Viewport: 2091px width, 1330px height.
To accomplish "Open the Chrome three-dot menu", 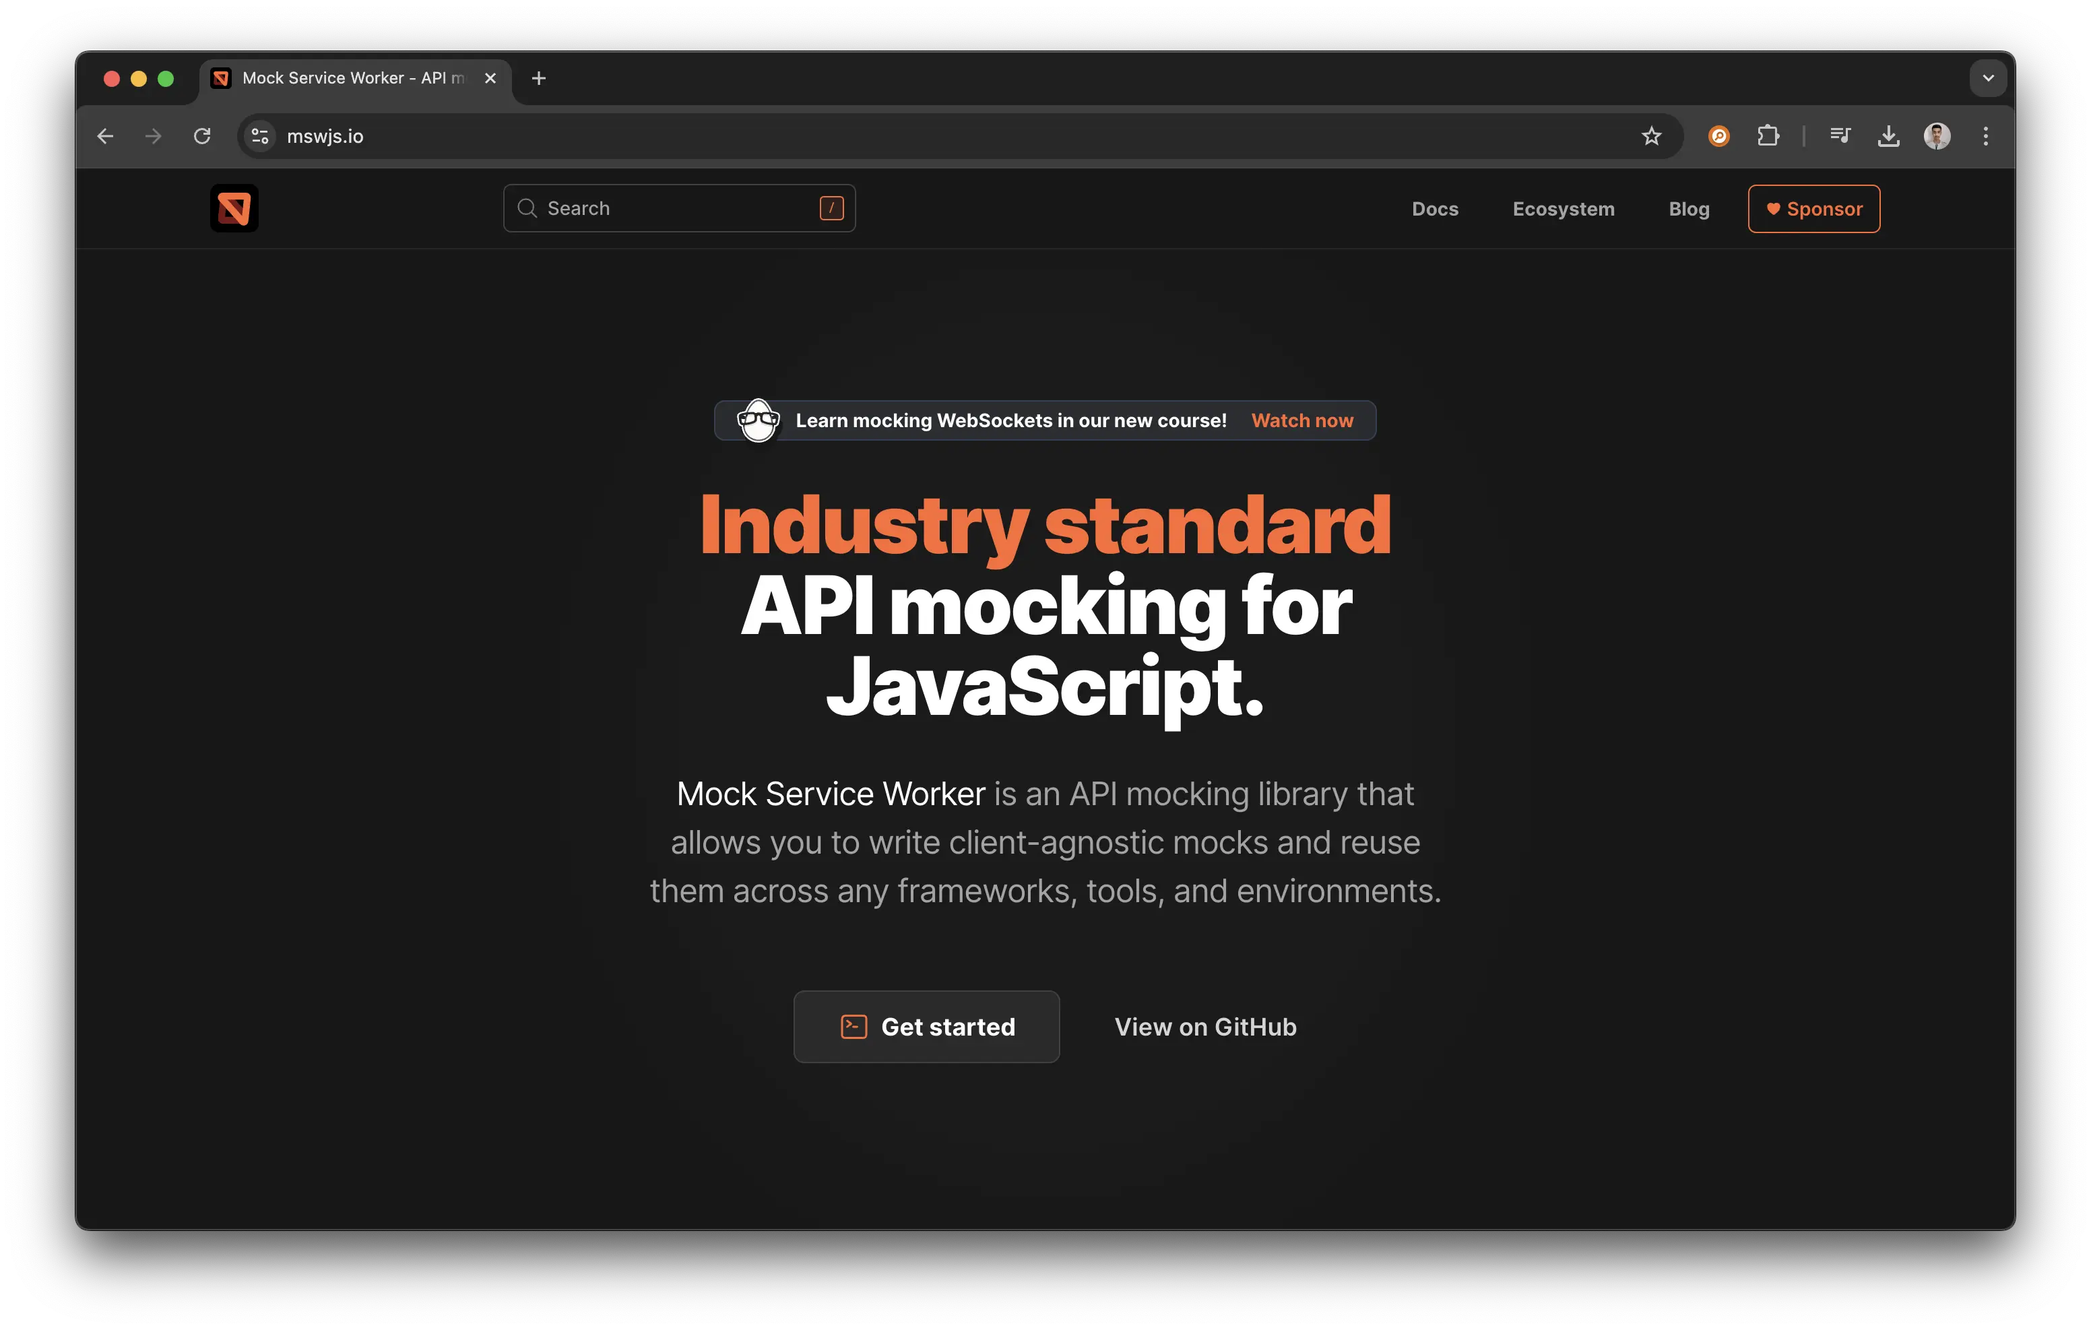I will pos(1986,136).
